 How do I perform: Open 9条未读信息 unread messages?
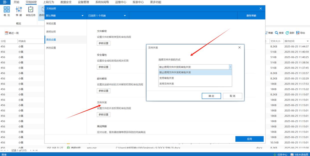point(299,154)
